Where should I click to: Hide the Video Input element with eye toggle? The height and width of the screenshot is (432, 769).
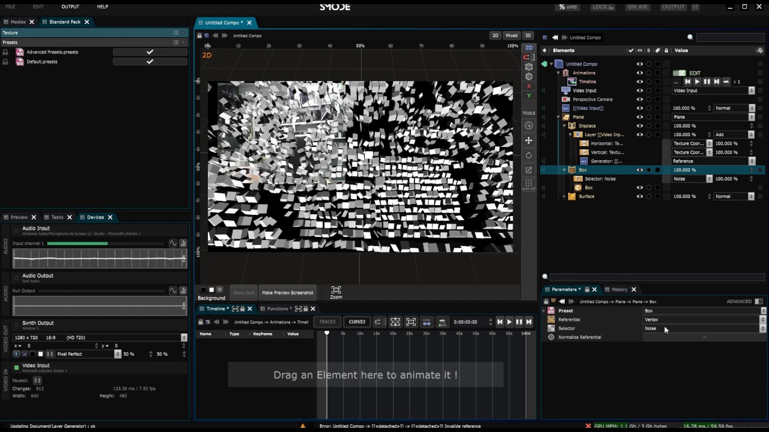click(640, 91)
